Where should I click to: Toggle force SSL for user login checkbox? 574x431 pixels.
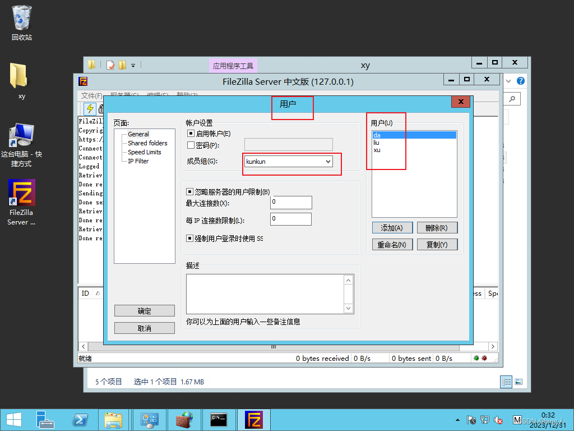(x=189, y=238)
